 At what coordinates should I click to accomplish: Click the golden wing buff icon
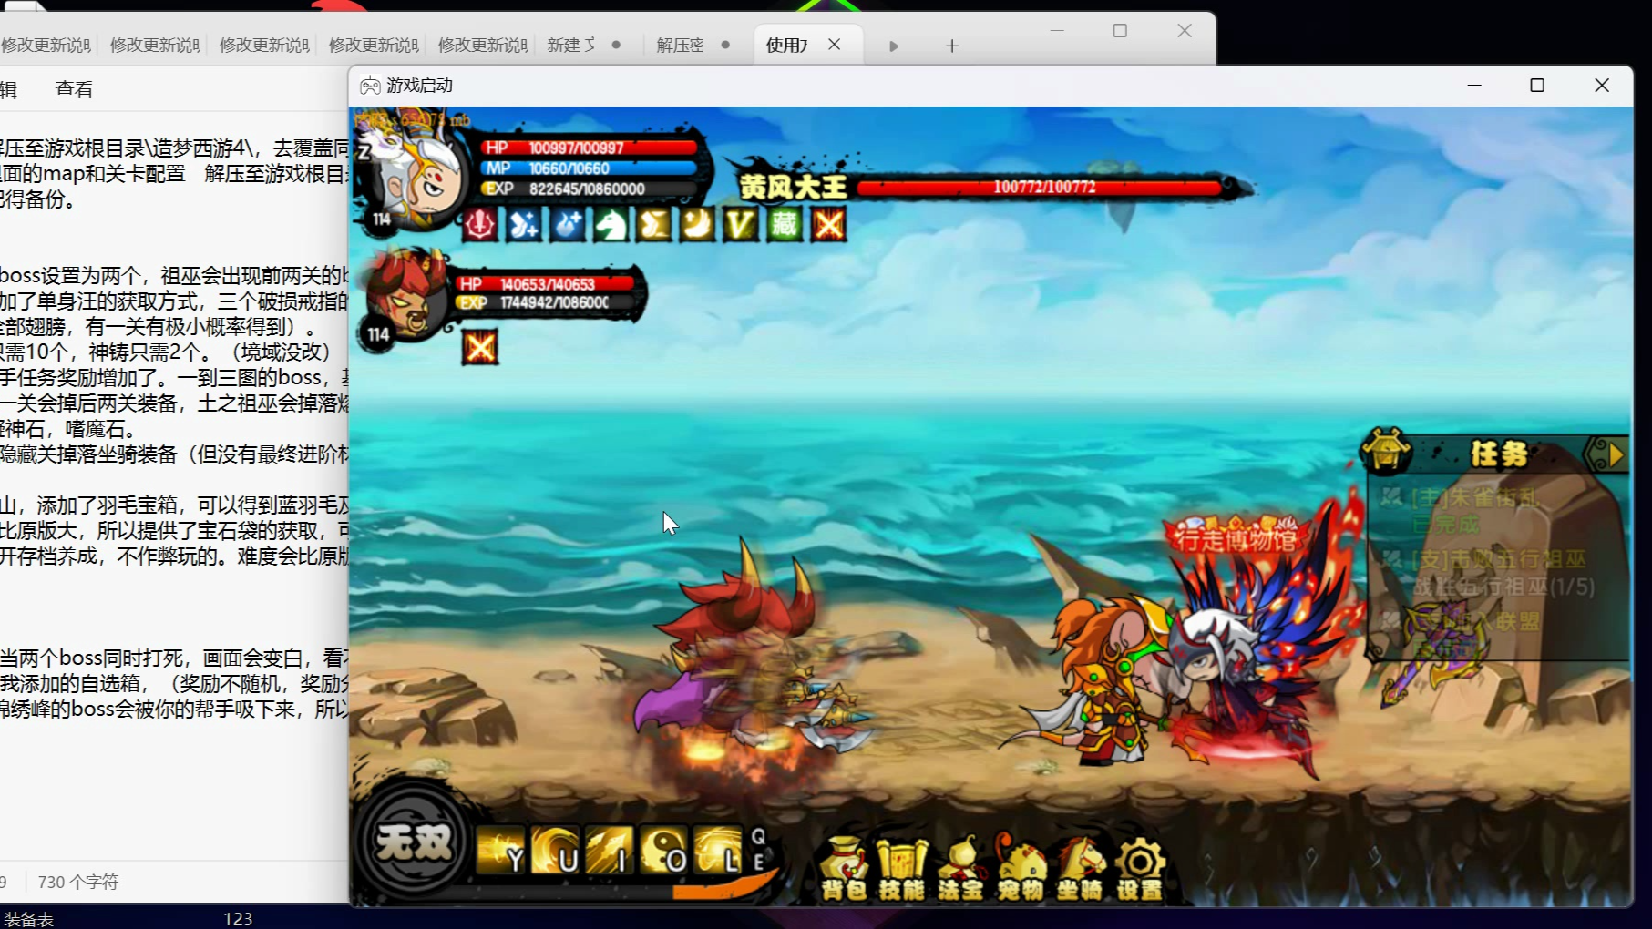698,224
